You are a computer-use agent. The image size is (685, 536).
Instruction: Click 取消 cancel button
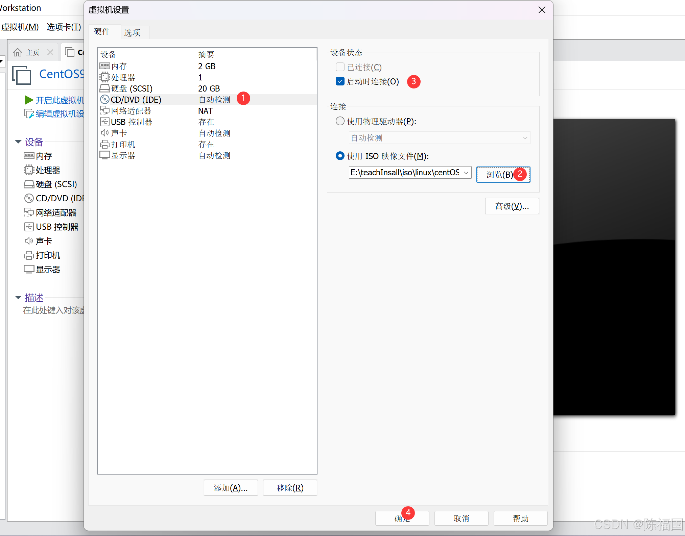tap(461, 518)
